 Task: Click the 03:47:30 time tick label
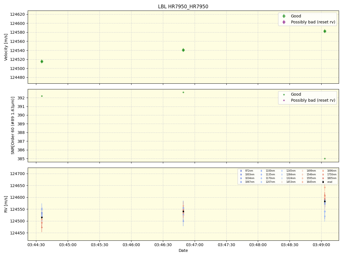(x=226, y=245)
